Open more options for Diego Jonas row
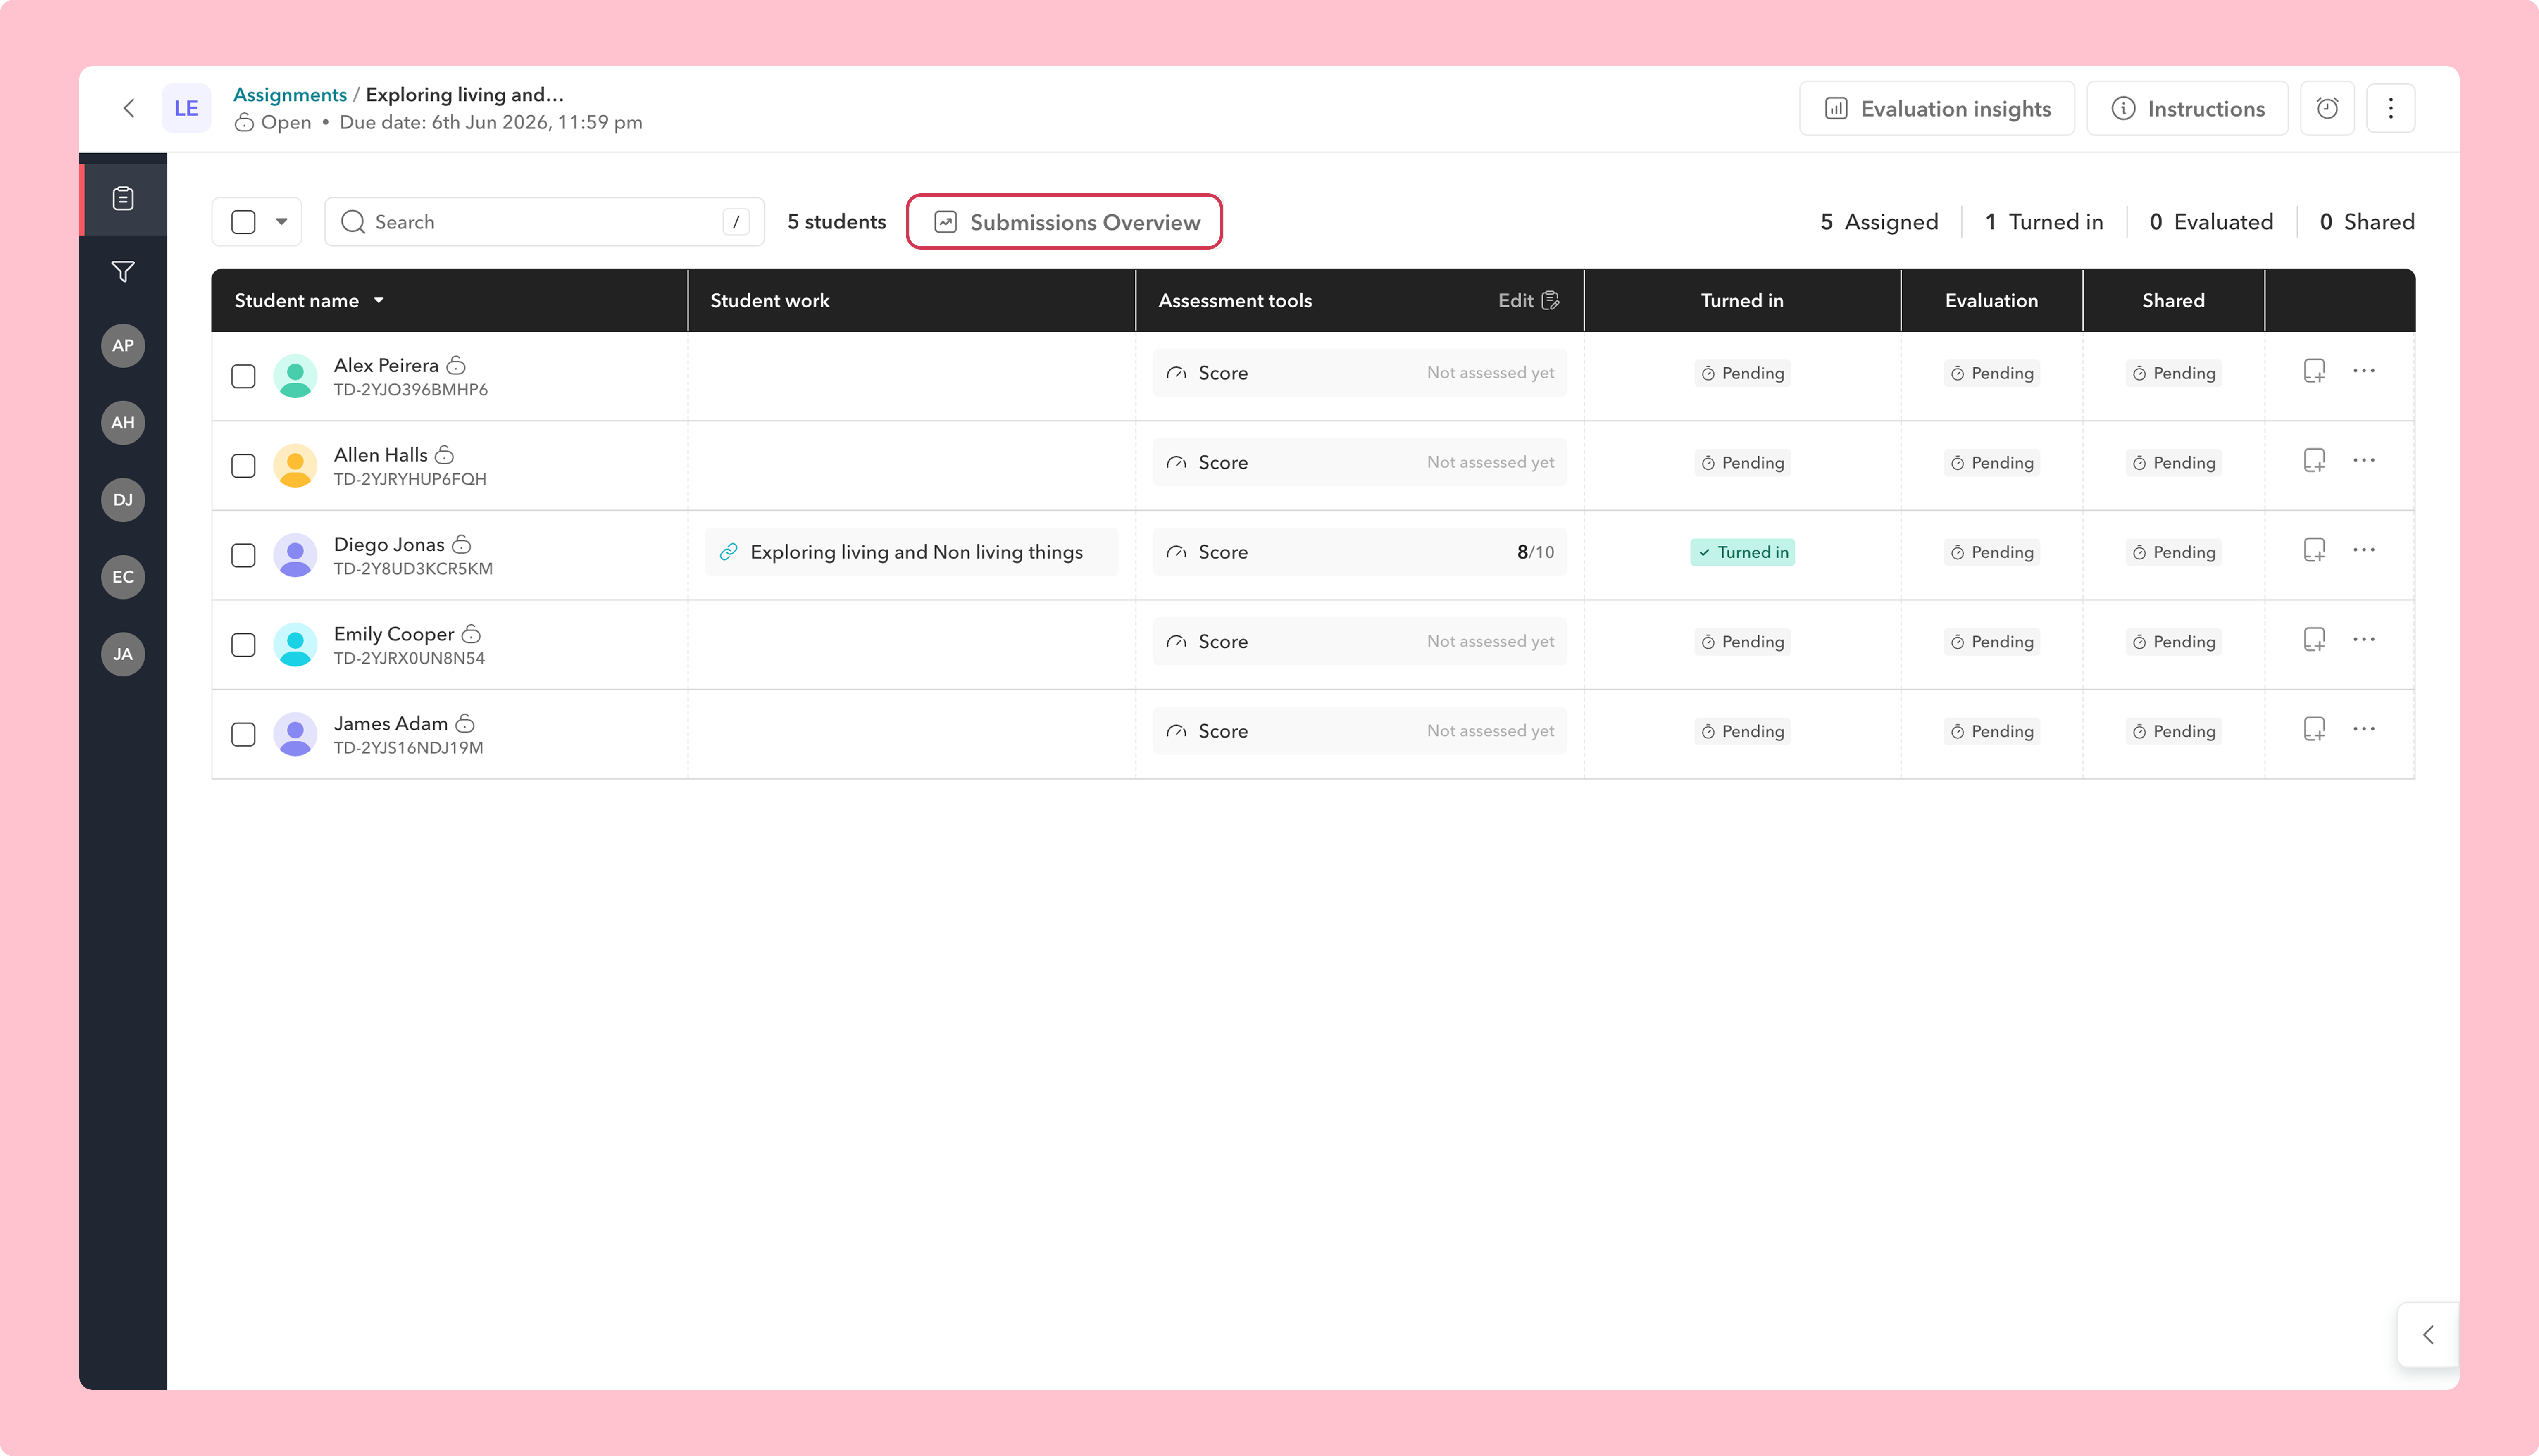 (2364, 550)
